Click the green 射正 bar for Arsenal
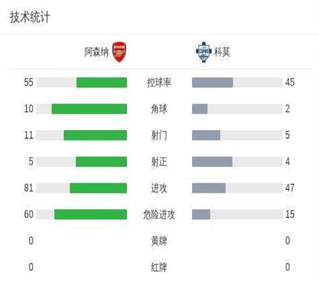The height and width of the screenshot is (281, 319). click(x=101, y=162)
